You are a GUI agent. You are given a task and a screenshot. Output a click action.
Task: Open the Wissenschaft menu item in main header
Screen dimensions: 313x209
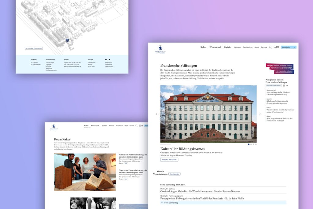point(215,47)
